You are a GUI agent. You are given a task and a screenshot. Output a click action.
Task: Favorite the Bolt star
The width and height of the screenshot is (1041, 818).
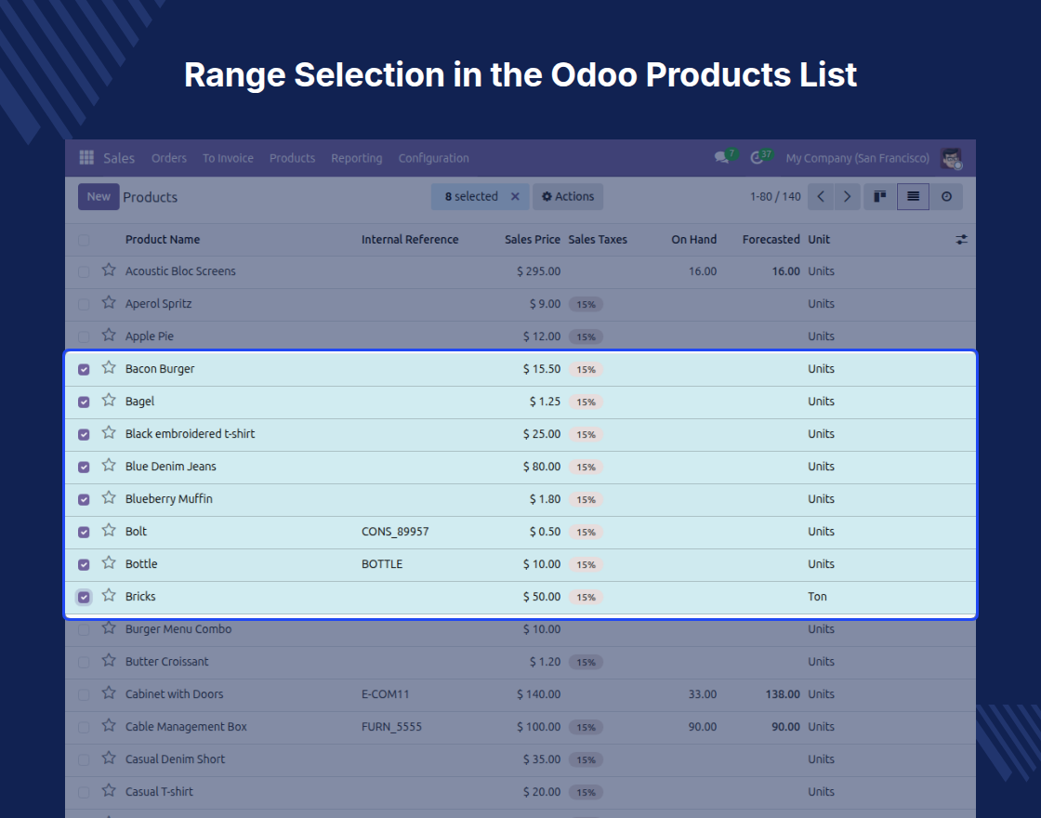109,530
